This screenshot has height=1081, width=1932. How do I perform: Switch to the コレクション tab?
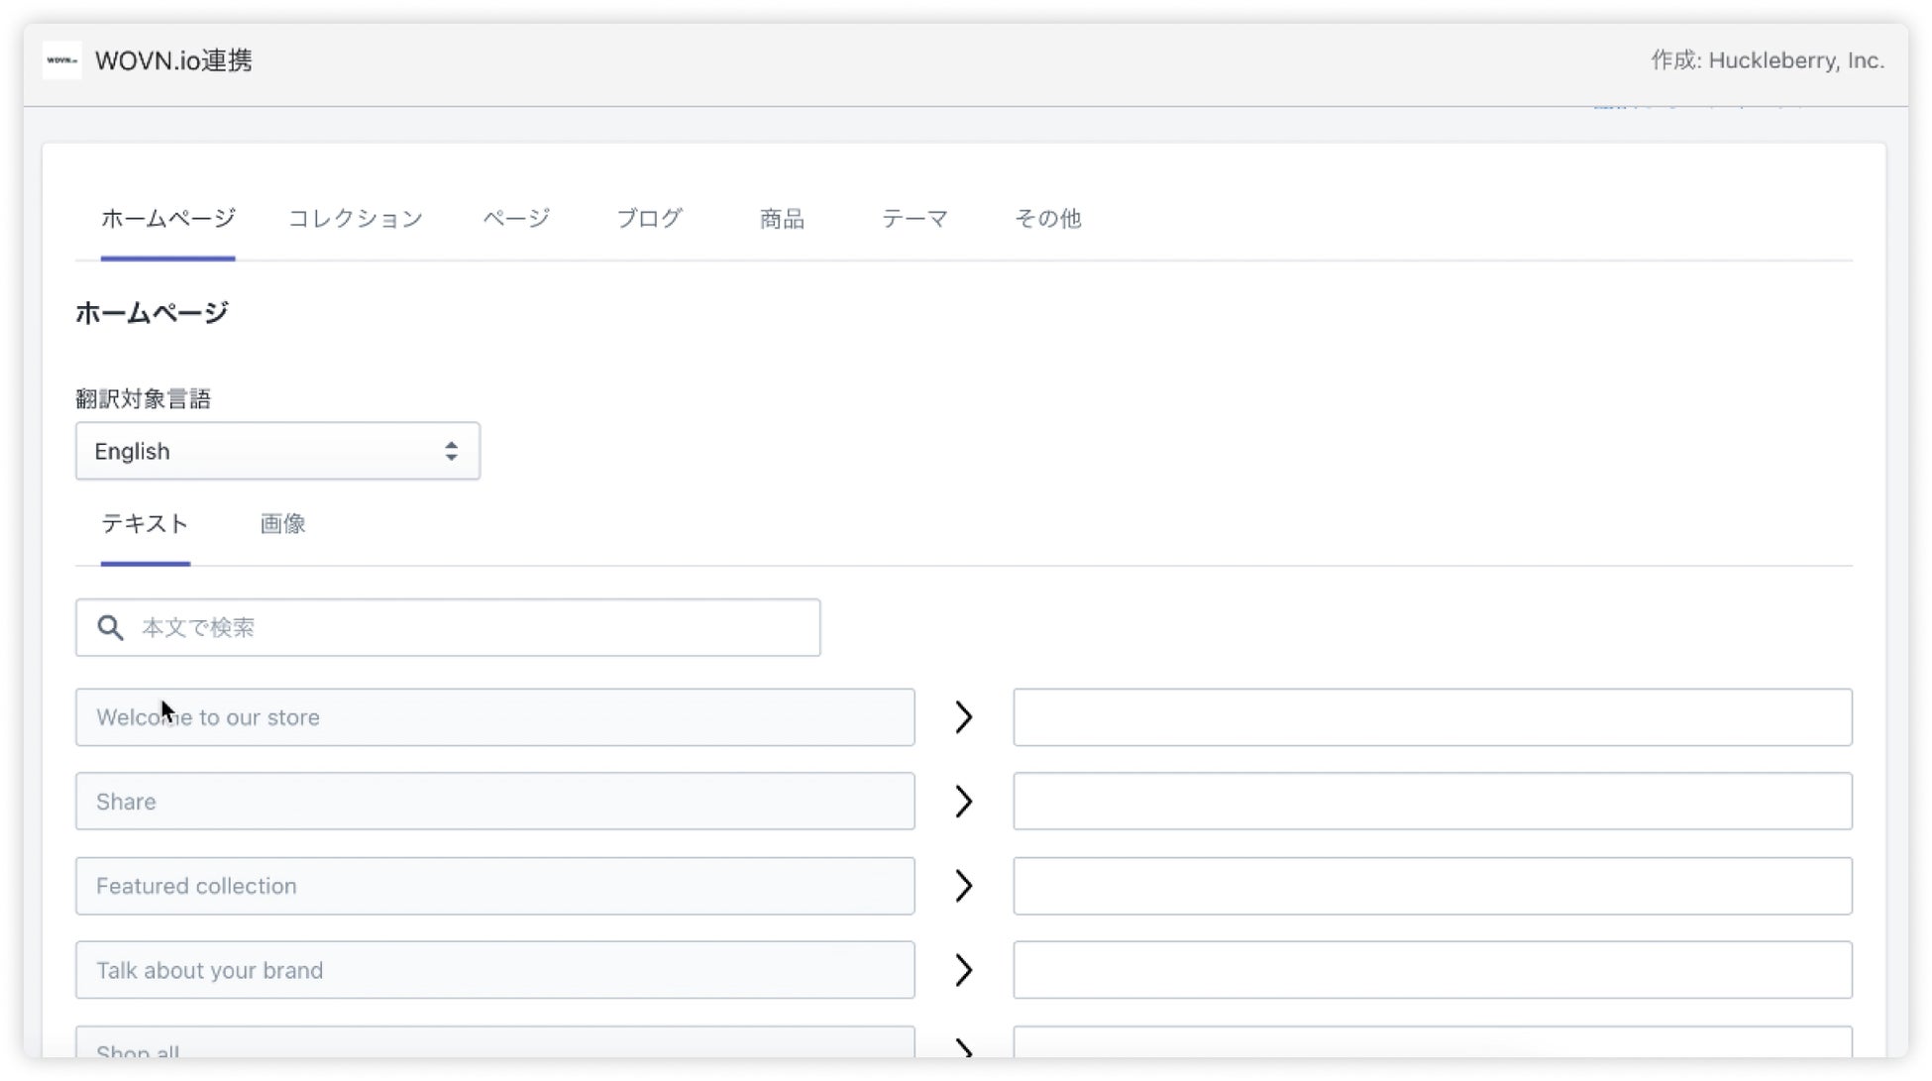pyautogui.click(x=355, y=219)
